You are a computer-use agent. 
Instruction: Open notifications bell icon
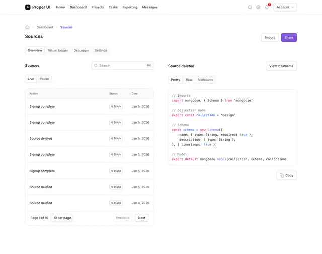pyautogui.click(x=267, y=7)
